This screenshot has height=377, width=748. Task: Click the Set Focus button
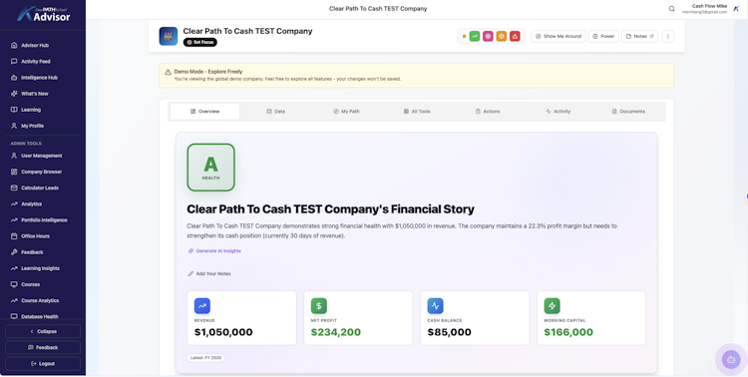pos(199,43)
